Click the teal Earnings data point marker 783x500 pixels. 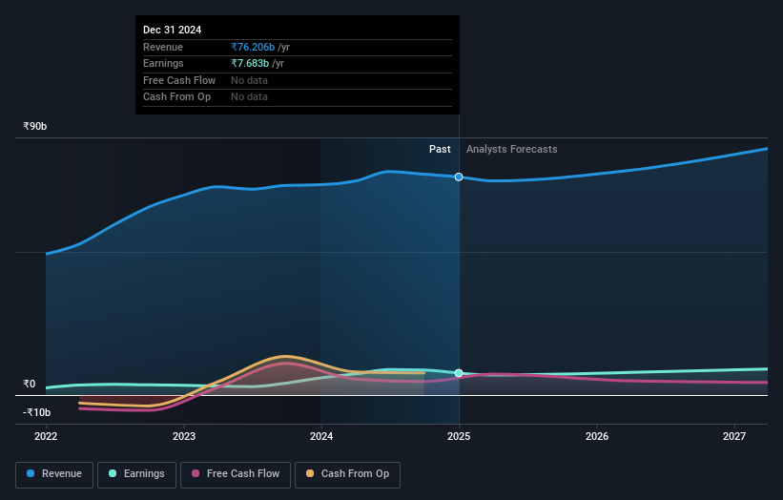[459, 373]
